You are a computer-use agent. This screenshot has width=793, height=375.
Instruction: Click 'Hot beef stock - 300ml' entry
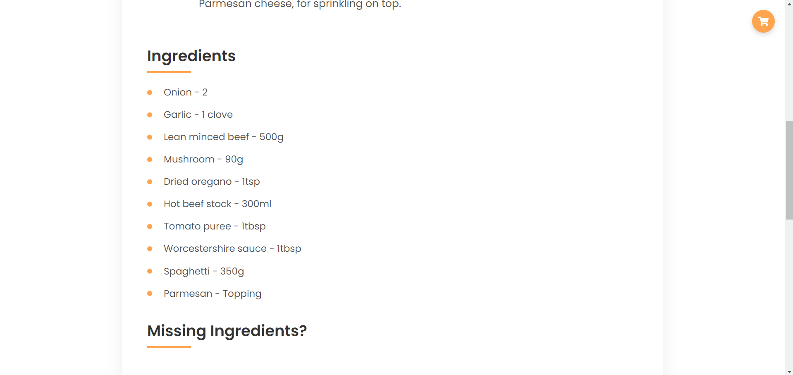[x=217, y=204]
